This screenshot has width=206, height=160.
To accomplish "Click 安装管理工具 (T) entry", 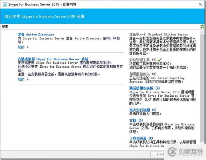I will click(x=143, y=60).
